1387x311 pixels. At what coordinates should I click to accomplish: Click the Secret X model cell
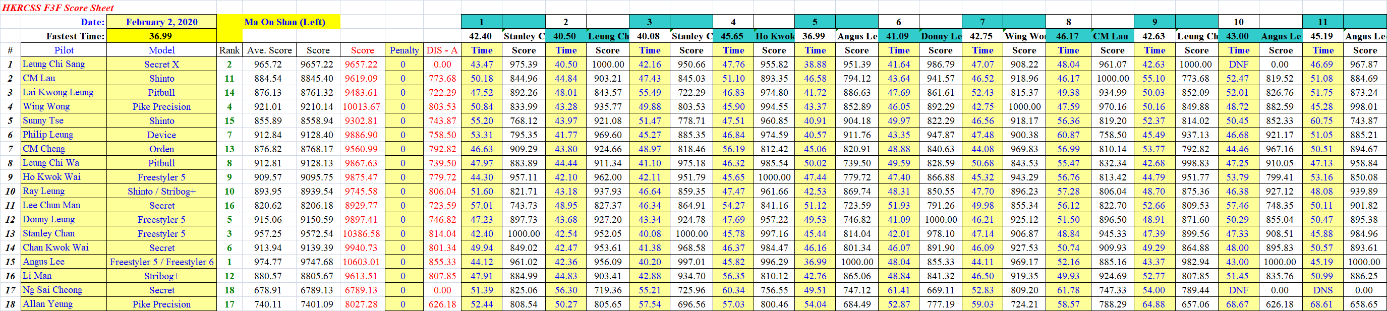pos(161,64)
